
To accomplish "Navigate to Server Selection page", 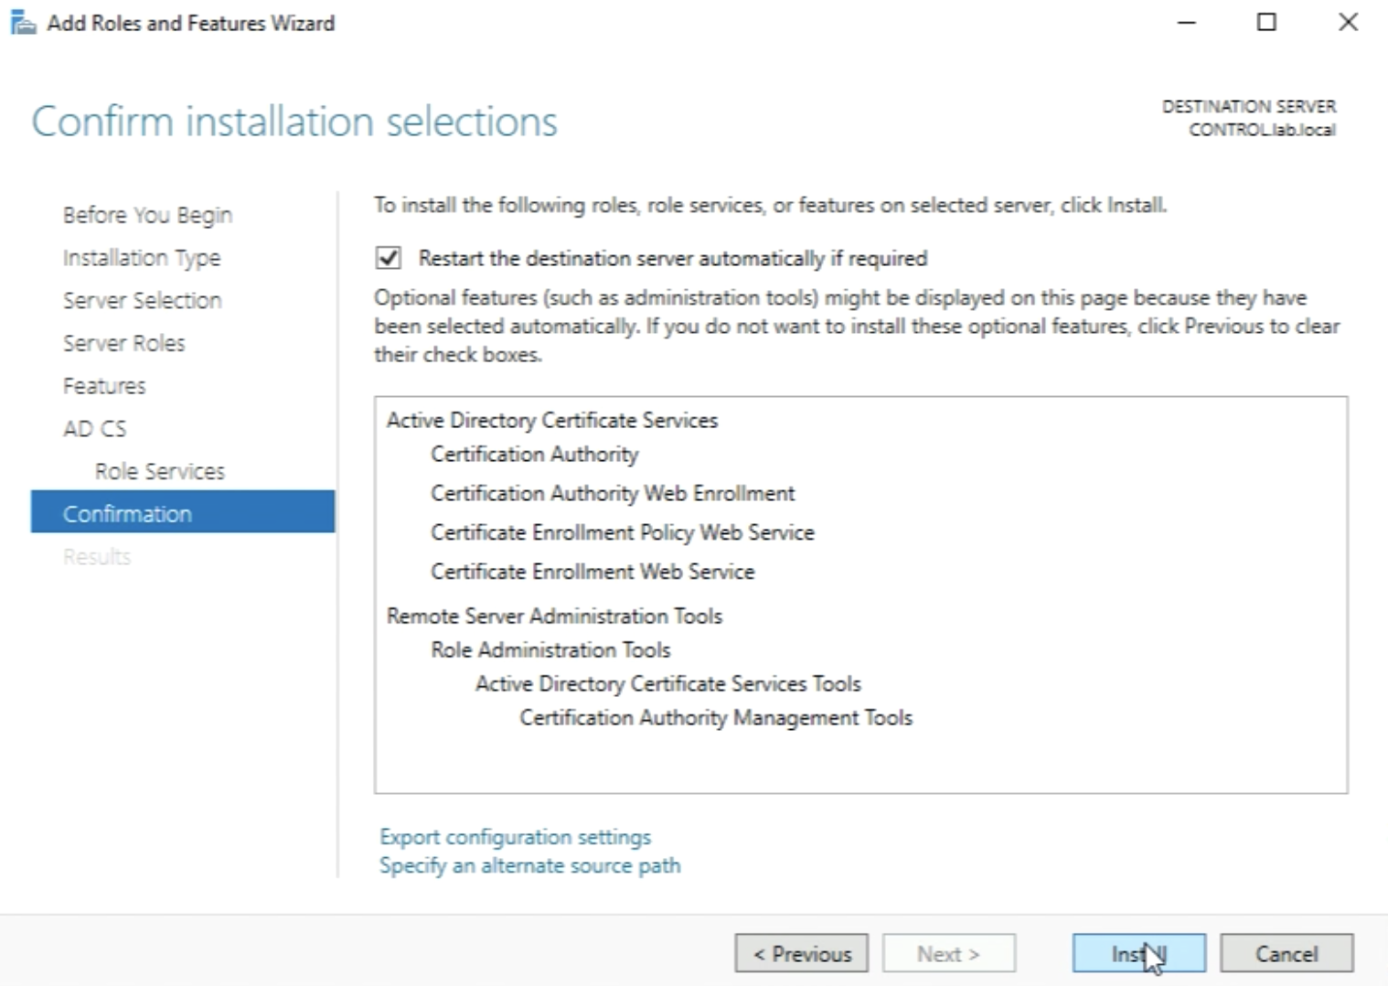I will [x=142, y=300].
